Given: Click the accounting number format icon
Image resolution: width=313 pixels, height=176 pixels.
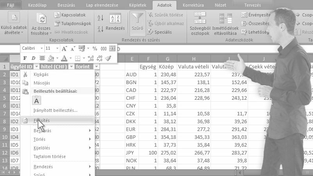Looking at the screenshot, I should (x=82, y=48).
